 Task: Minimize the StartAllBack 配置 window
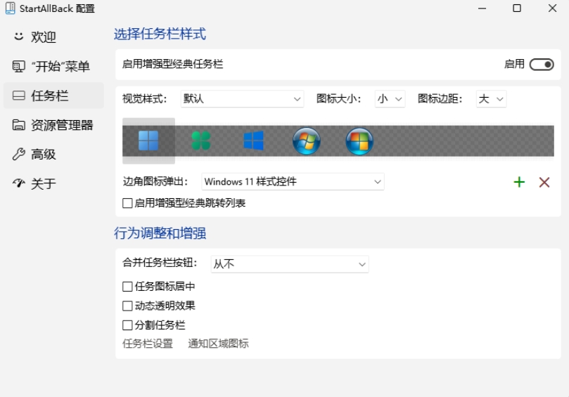pyautogui.click(x=482, y=8)
